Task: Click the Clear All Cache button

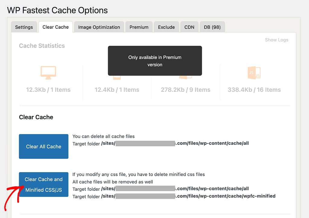Action: (43, 146)
